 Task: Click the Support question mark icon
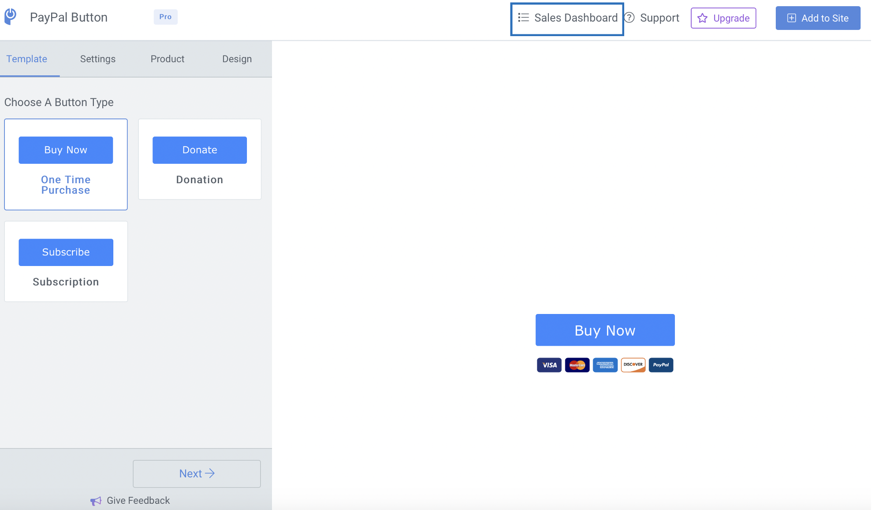pos(629,18)
